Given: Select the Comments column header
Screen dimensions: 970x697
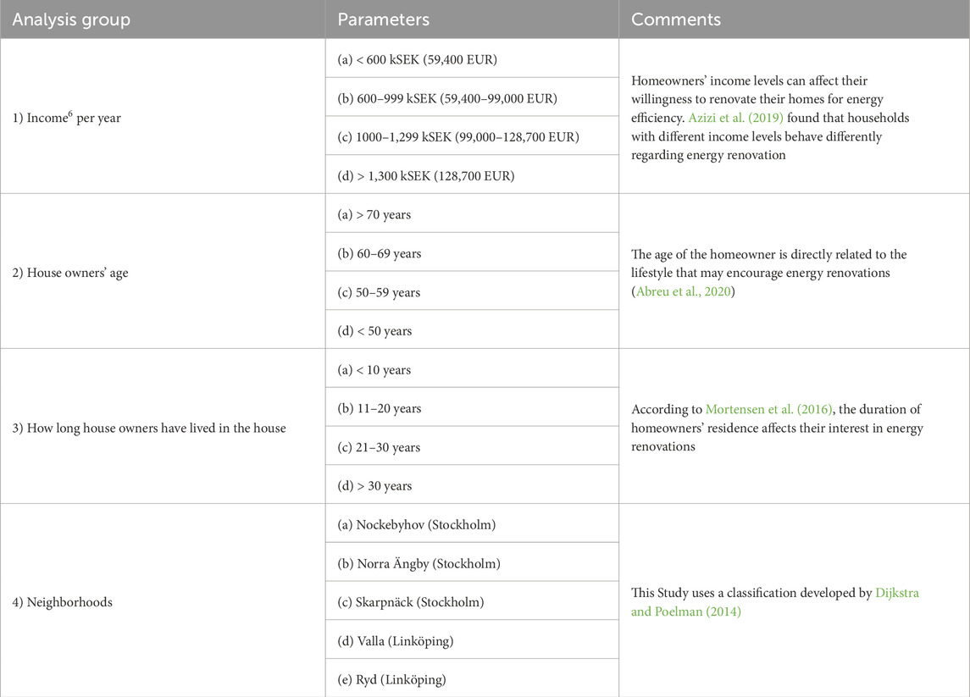Looking at the screenshot, I should click(x=795, y=19).
